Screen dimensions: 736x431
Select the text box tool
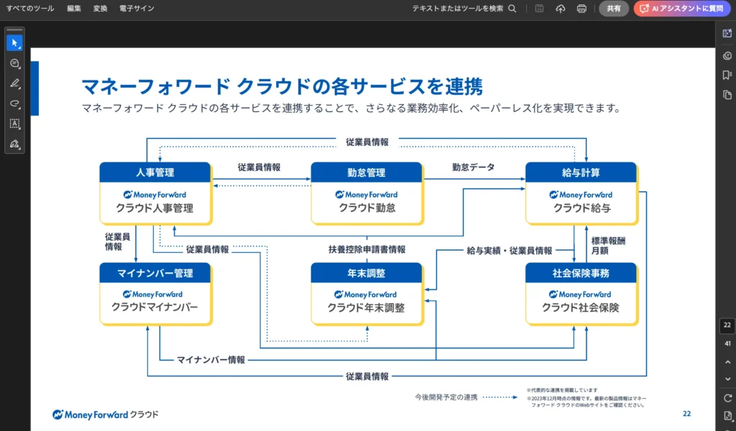point(14,124)
